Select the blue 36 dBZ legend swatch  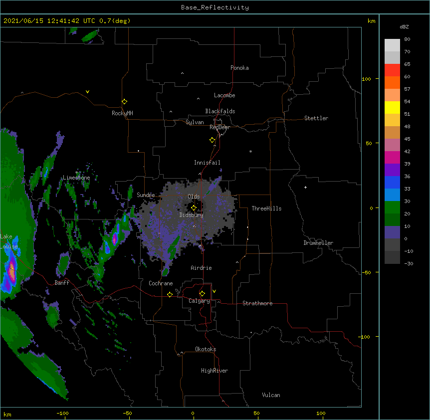coord(392,182)
